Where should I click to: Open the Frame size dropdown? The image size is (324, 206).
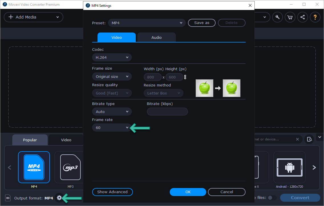click(x=112, y=77)
